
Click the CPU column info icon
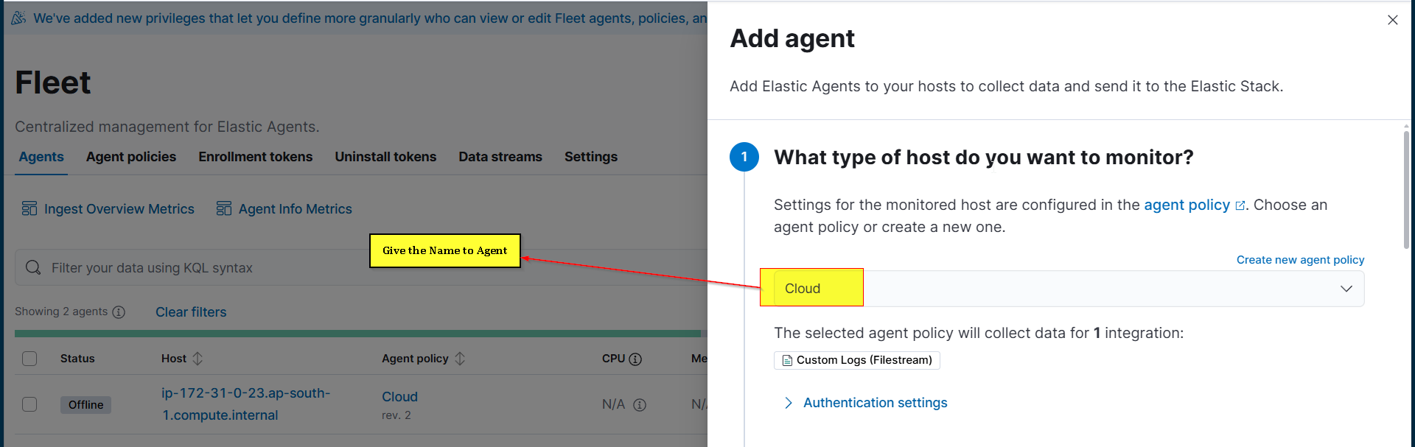(635, 359)
